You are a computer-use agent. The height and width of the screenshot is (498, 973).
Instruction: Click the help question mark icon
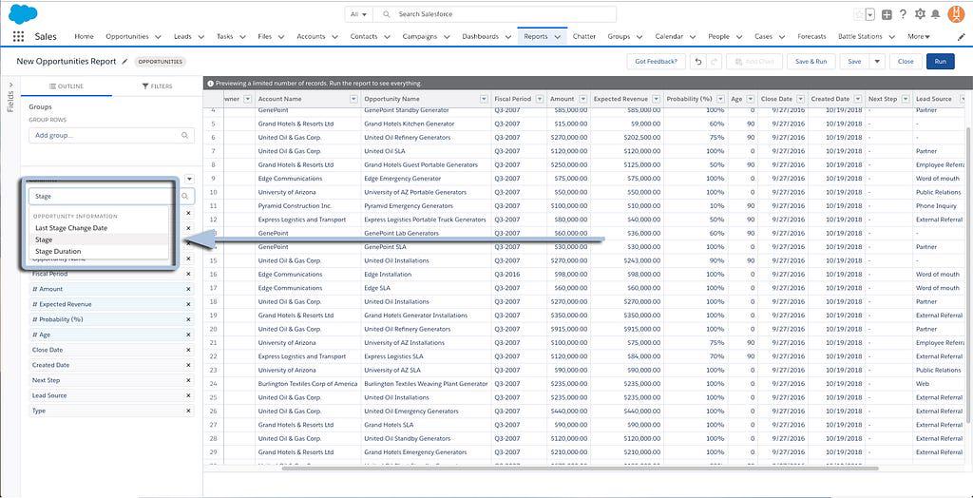click(903, 14)
